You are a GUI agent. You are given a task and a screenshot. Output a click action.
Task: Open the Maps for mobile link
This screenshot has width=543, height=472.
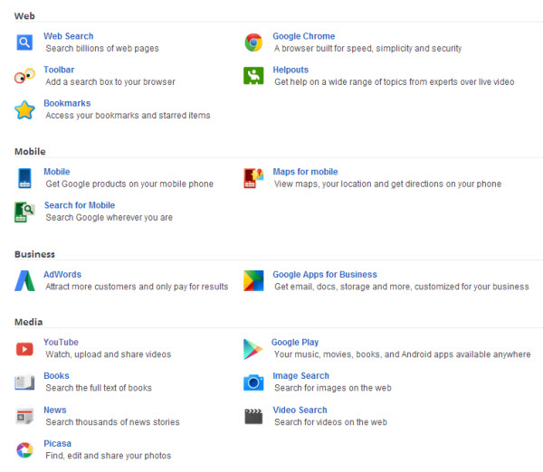pos(305,172)
